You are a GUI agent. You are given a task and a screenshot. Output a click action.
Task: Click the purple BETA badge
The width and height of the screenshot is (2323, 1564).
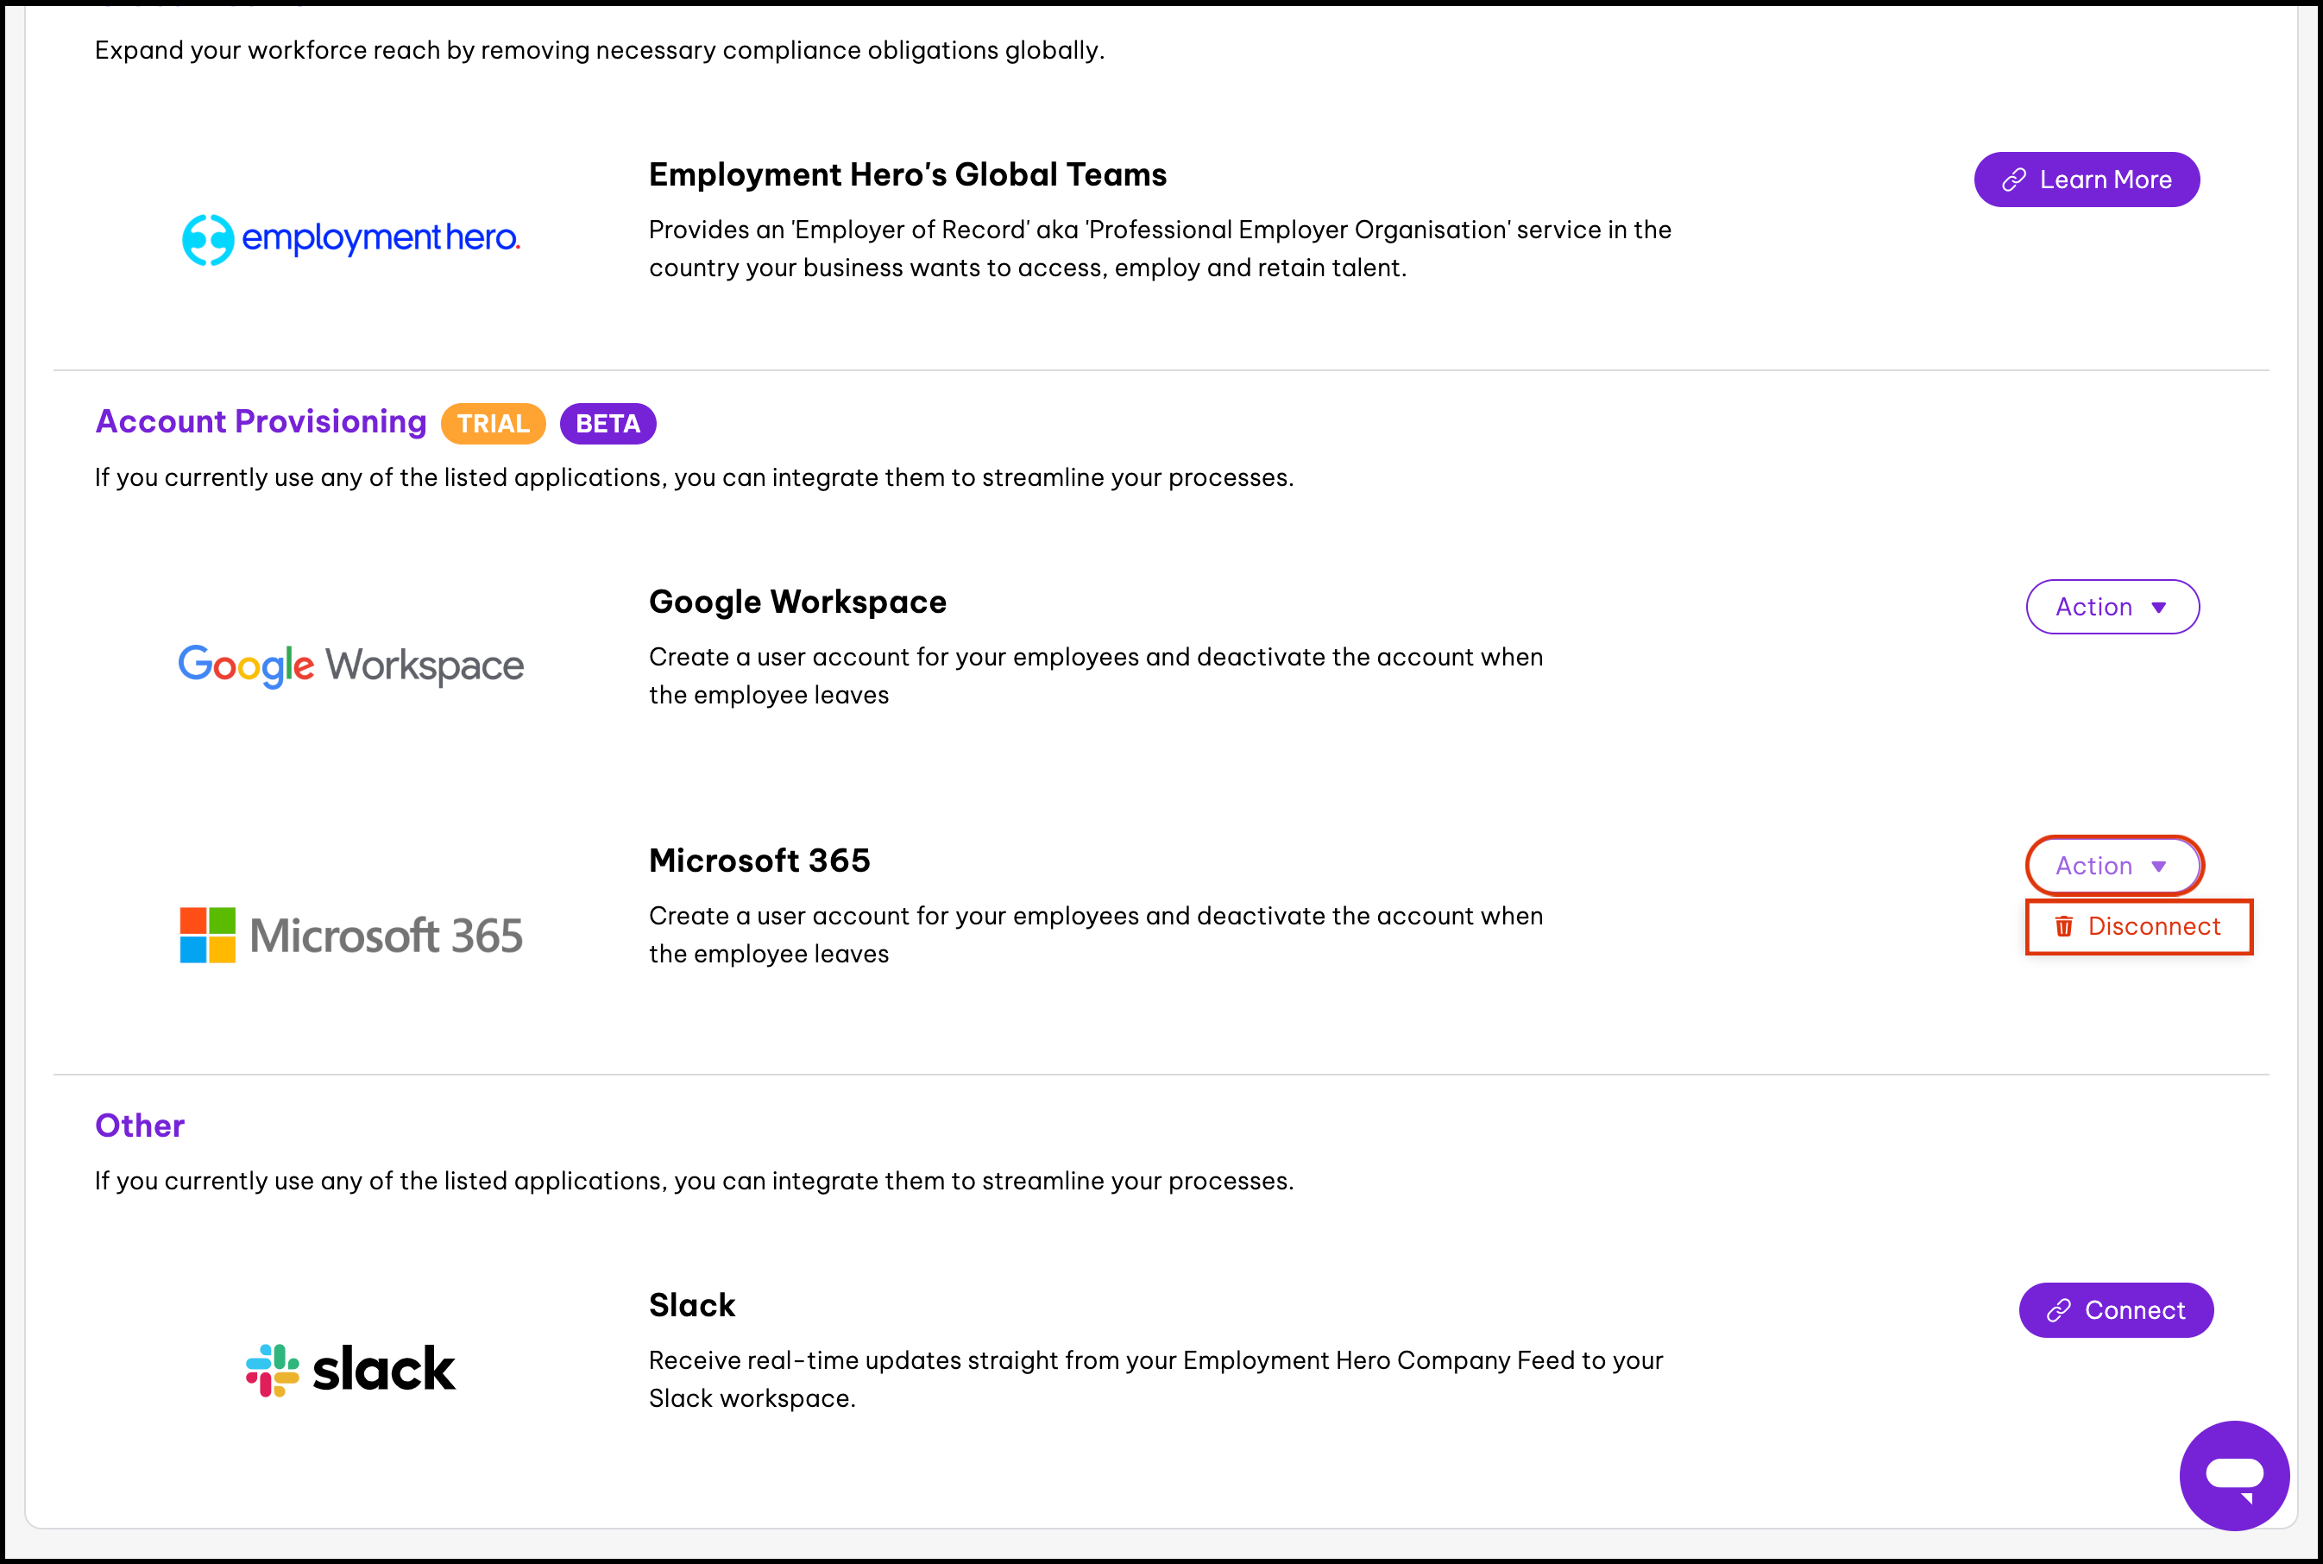click(x=608, y=424)
